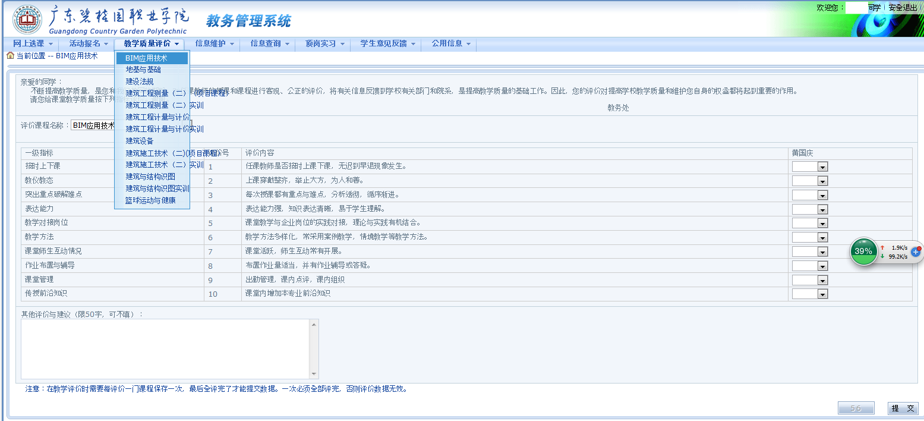Click the 评价内容 column header
The width and height of the screenshot is (924, 421).
coord(260,153)
